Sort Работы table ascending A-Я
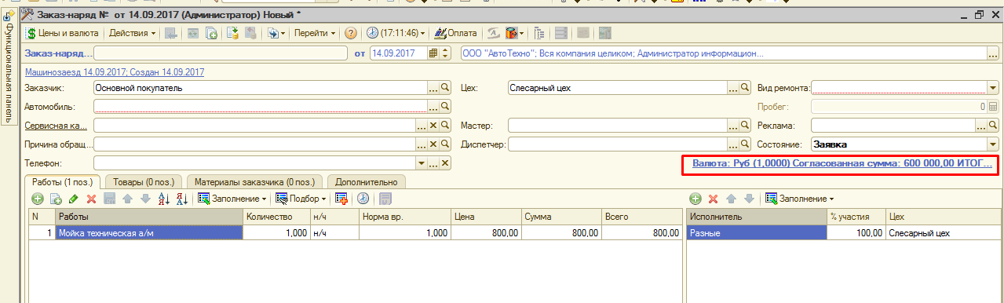 pos(164,199)
